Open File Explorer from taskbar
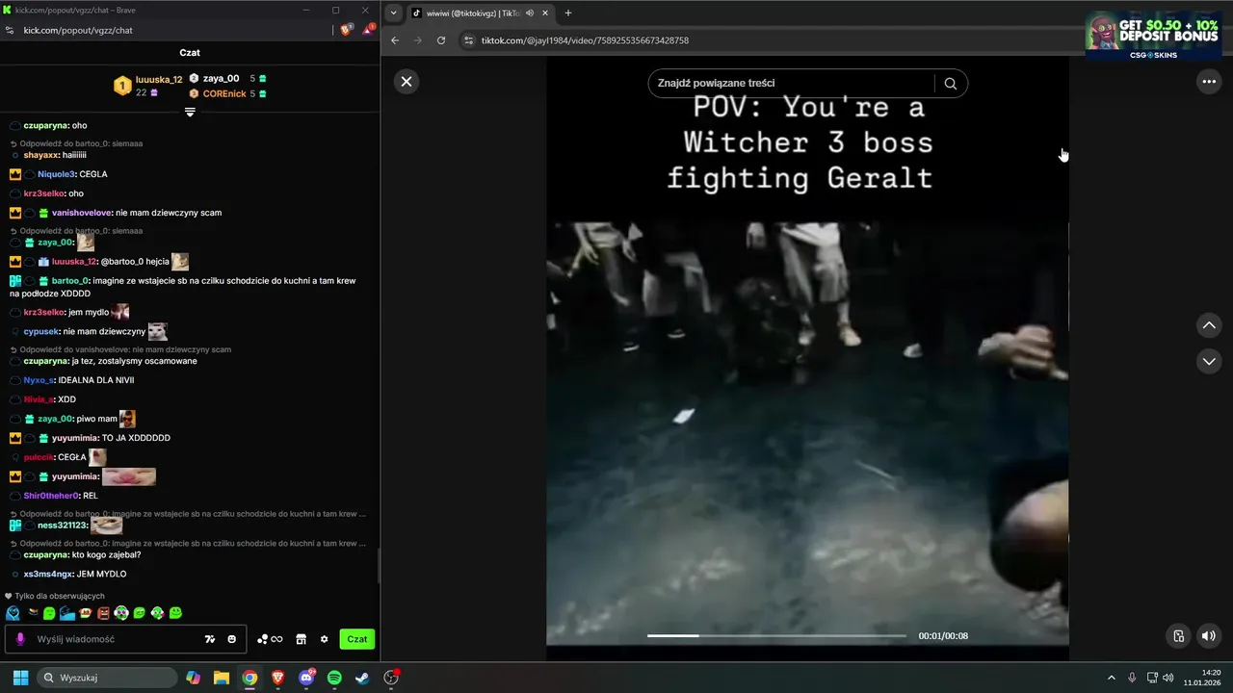The height and width of the screenshot is (693, 1233). coord(221,678)
